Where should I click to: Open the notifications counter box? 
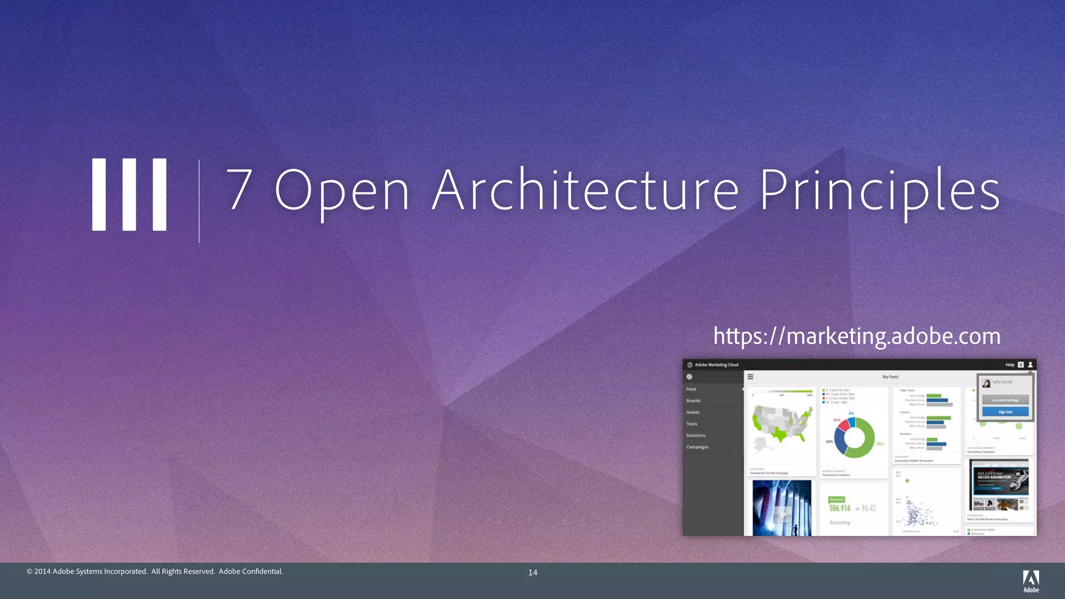point(1021,364)
